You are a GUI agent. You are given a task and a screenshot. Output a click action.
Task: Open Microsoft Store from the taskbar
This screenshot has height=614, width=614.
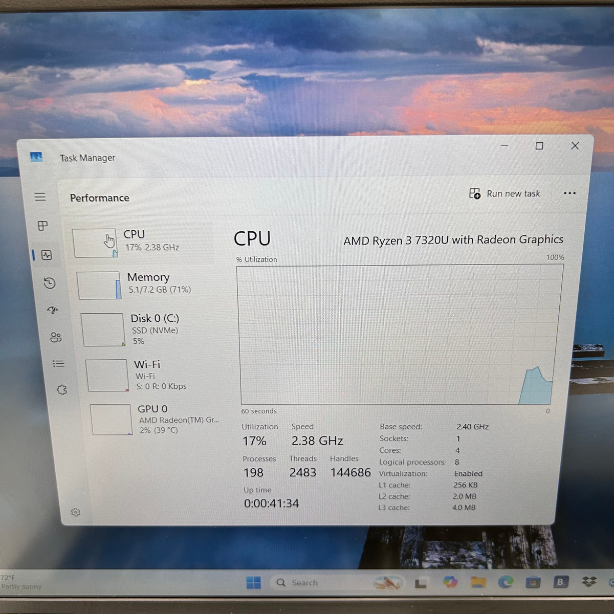pyautogui.click(x=533, y=582)
